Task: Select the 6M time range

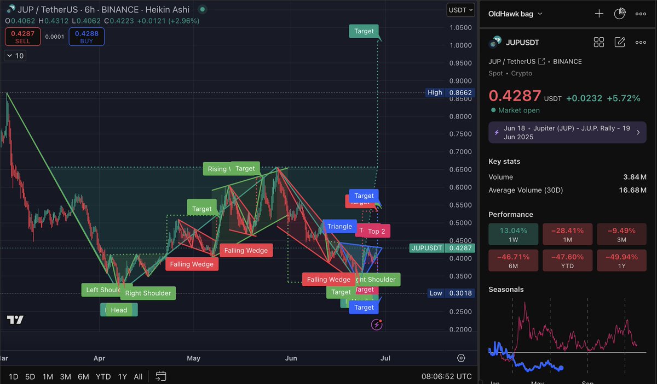Action: click(x=83, y=376)
